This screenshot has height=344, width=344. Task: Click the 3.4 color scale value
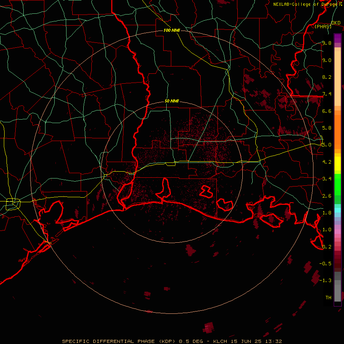coord(327,179)
